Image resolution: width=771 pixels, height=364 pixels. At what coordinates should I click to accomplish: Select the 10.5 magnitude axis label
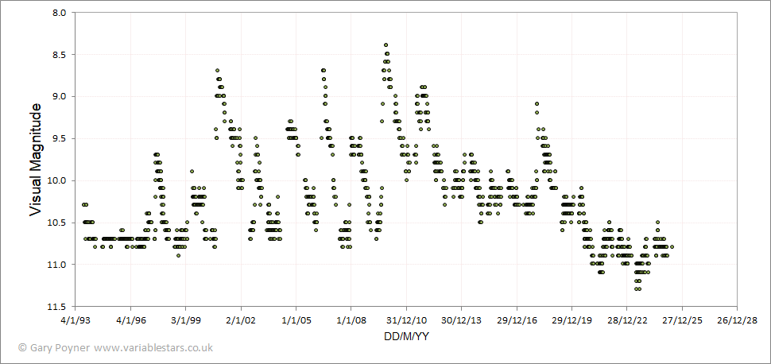click(x=58, y=223)
